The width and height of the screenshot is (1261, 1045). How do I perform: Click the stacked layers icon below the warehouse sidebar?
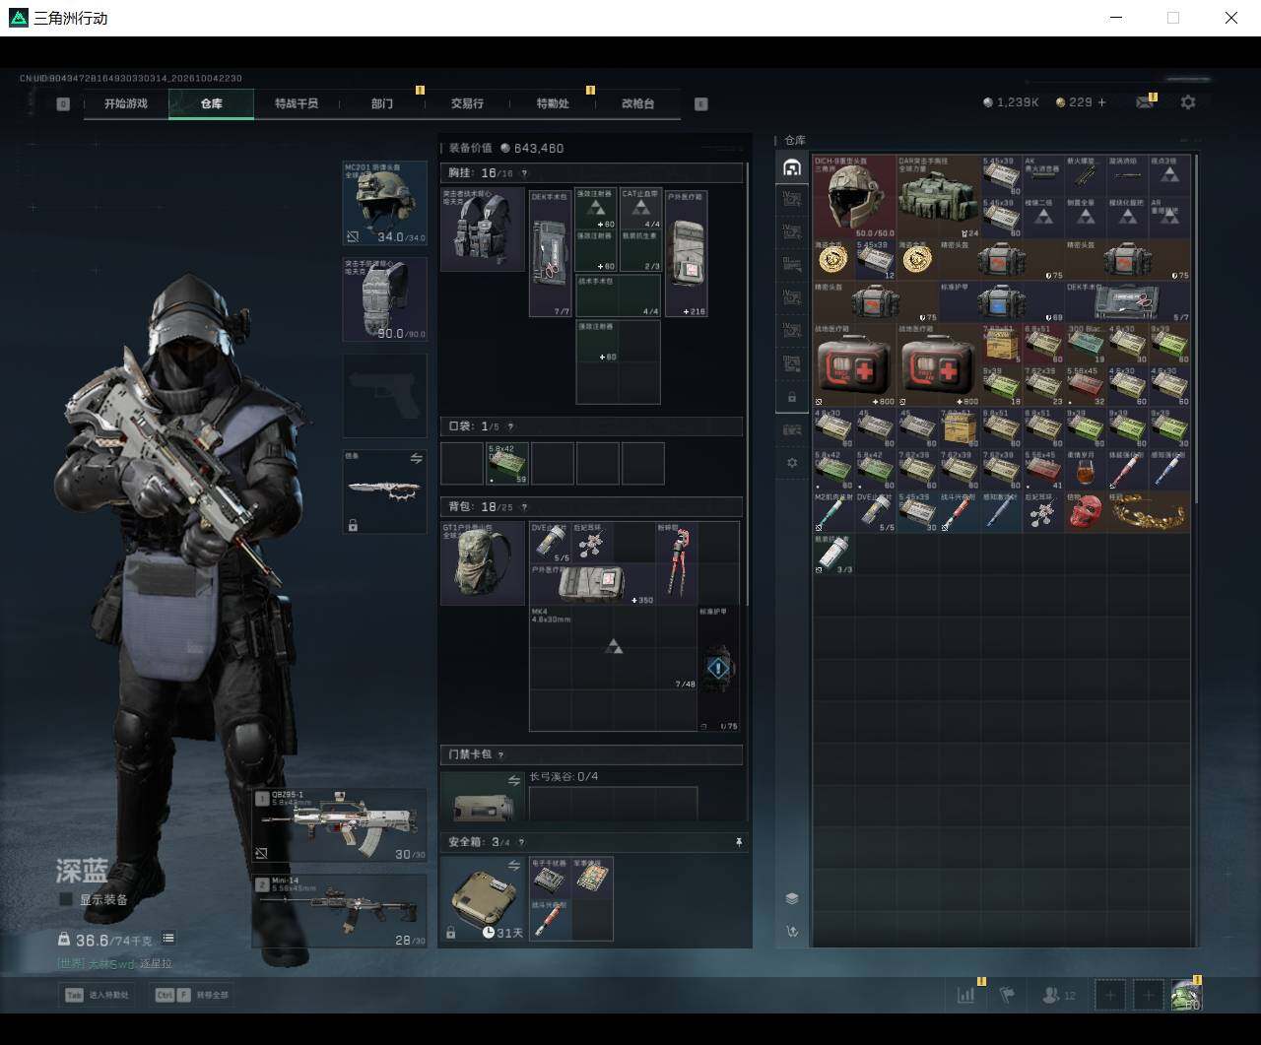click(792, 898)
